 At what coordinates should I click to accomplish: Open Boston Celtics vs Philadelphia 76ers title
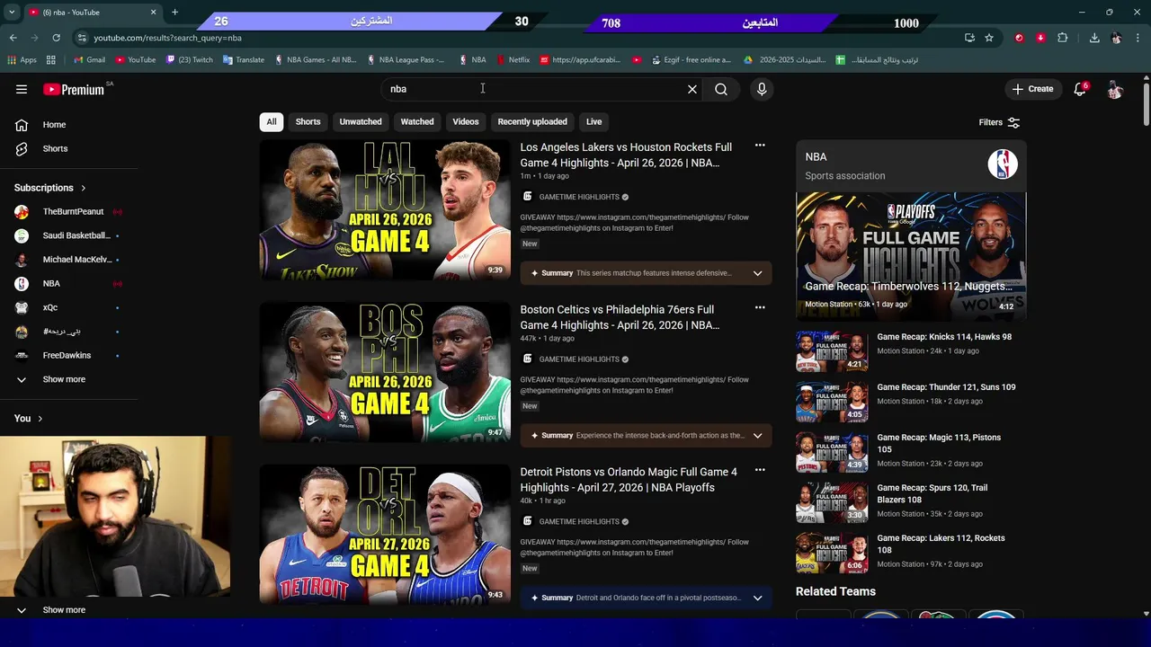[x=620, y=317]
